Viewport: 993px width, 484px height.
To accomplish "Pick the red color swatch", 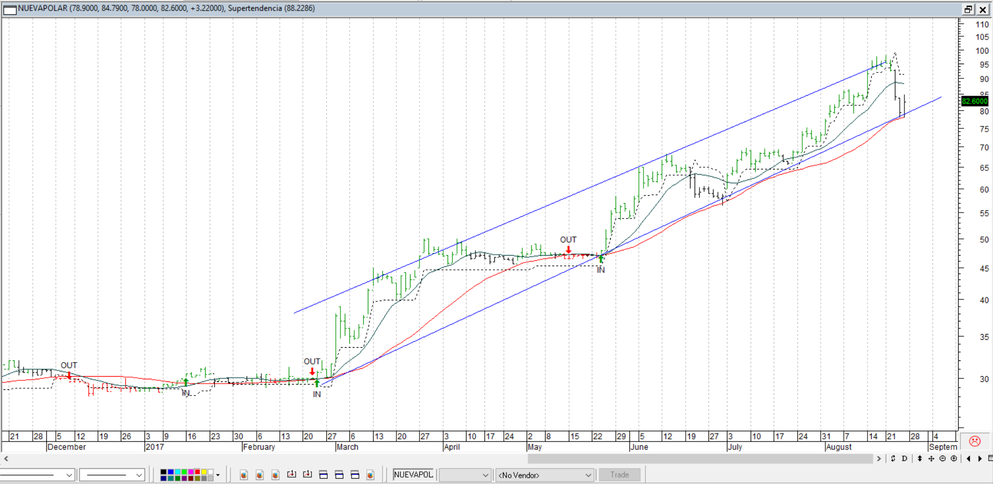I will [x=198, y=472].
